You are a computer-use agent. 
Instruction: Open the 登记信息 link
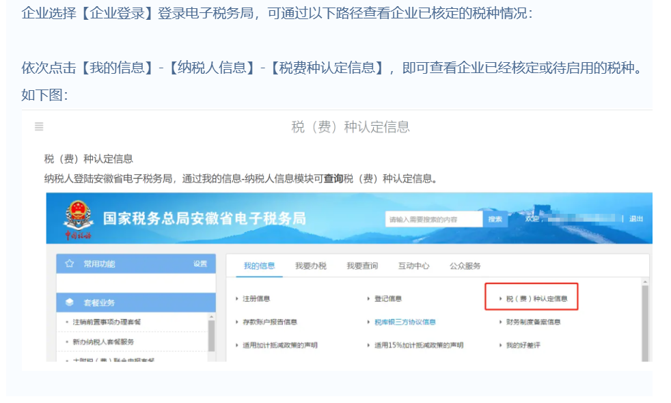point(387,298)
